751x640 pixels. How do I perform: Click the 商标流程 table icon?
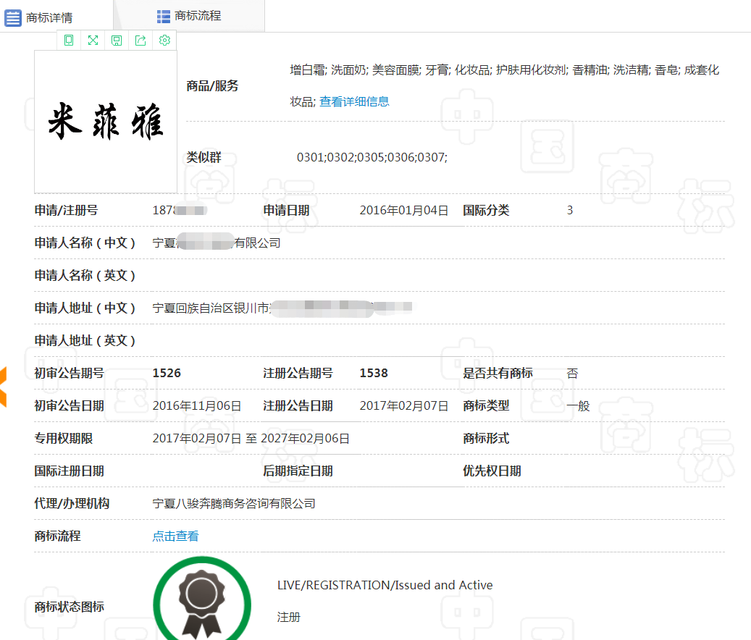[164, 16]
